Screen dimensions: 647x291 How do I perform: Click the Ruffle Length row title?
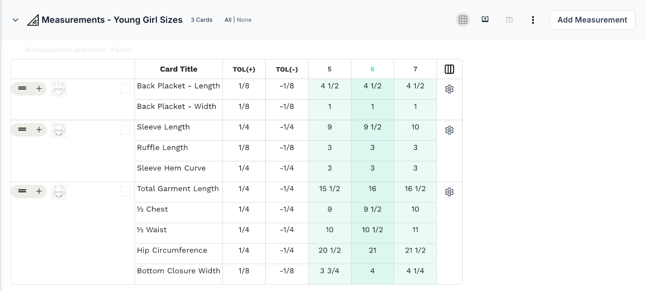[x=162, y=148]
